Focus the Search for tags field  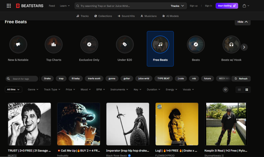pos(22,78)
